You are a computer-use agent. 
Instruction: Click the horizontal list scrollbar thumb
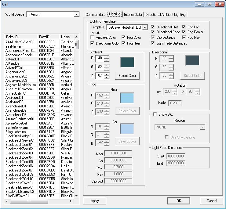pos(29,201)
